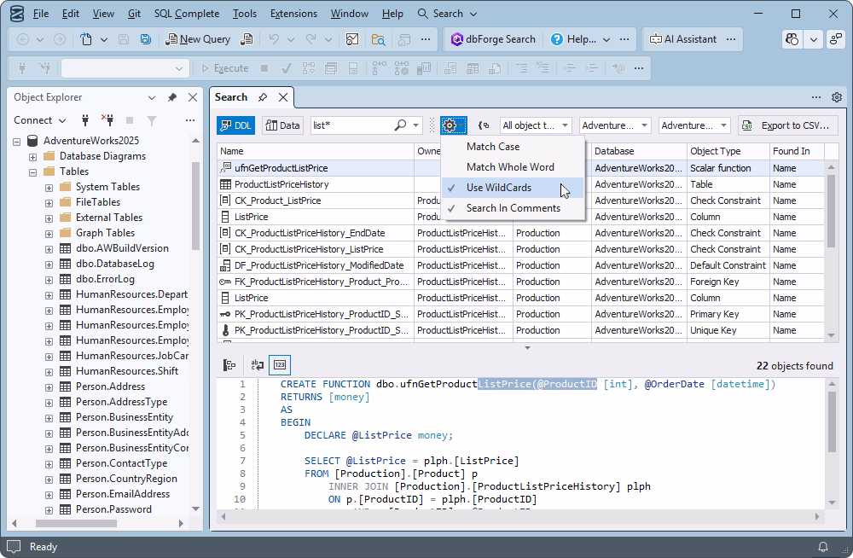Screen dimensions: 853x558
Task: Click inside the list* search field
Action: pyautogui.click(x=358, y=125)
